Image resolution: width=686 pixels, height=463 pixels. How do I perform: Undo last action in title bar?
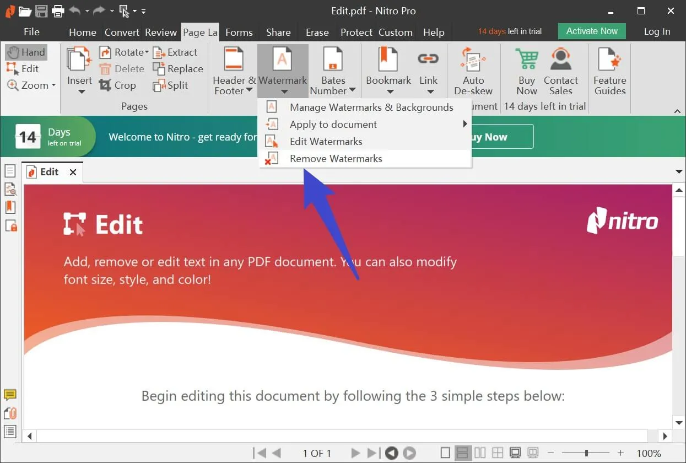pos(75,10)
